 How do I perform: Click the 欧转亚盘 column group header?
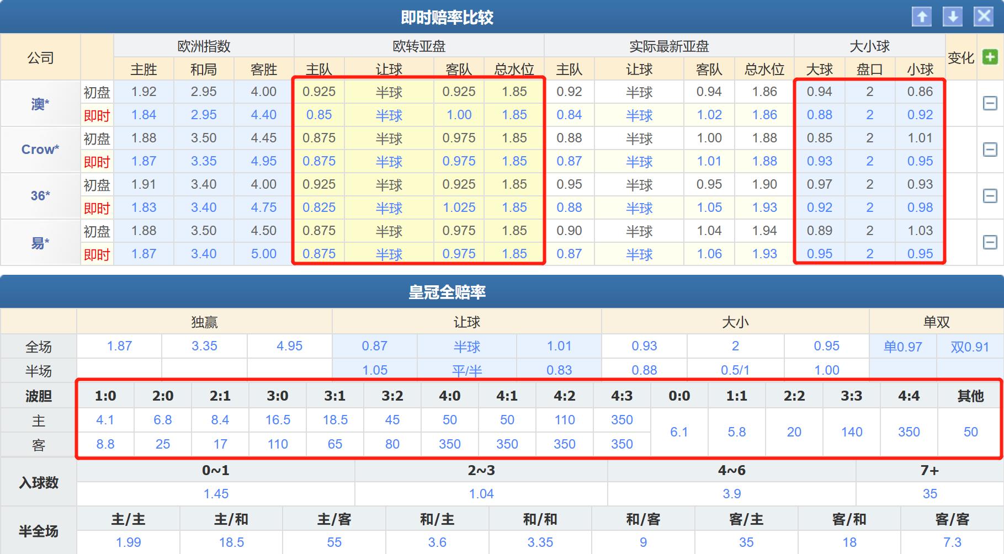tap(419, 46)
